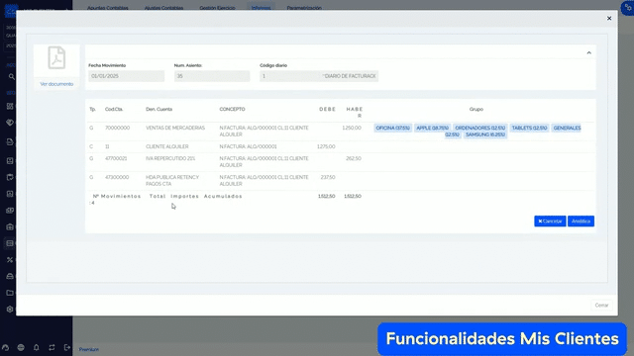Click the Código diario field
The width and height of the screenshot is (634, 356).
(x=319, y=76)
